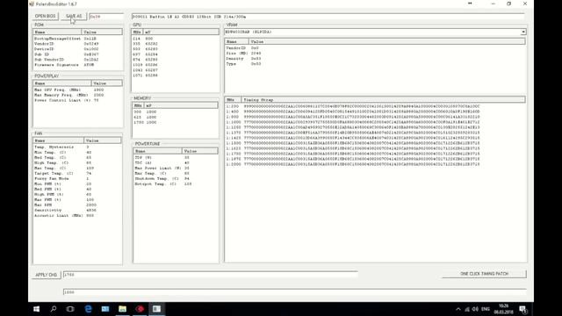Screen dimensions: 562x316
Task: Click edit field next to APPLY CHG
Action: (x=211, y=275)
